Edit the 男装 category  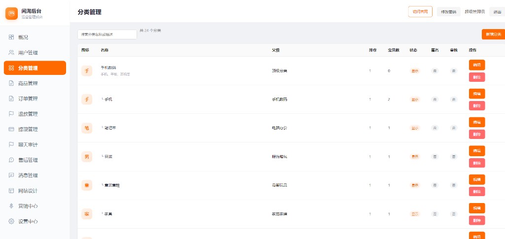(477, 151)
